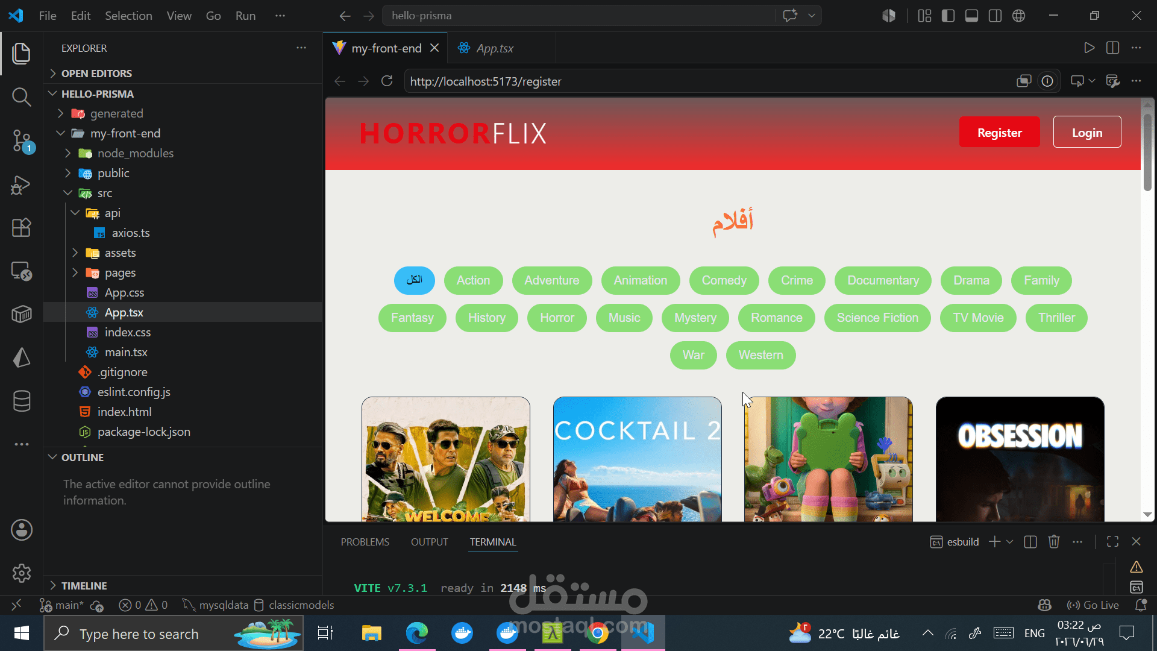Viewport: 1157px width, 651px height.
Task: Open the Run menu
Action: (245, 16)
